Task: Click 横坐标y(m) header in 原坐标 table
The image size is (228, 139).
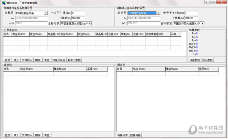Action: click(70, 69)
